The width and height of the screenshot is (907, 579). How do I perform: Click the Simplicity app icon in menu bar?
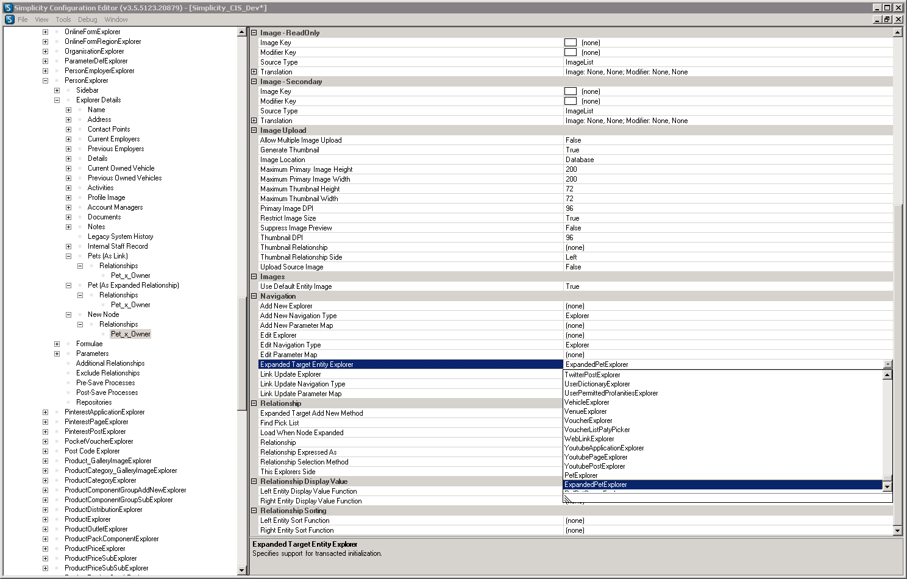tap(9, 20)
